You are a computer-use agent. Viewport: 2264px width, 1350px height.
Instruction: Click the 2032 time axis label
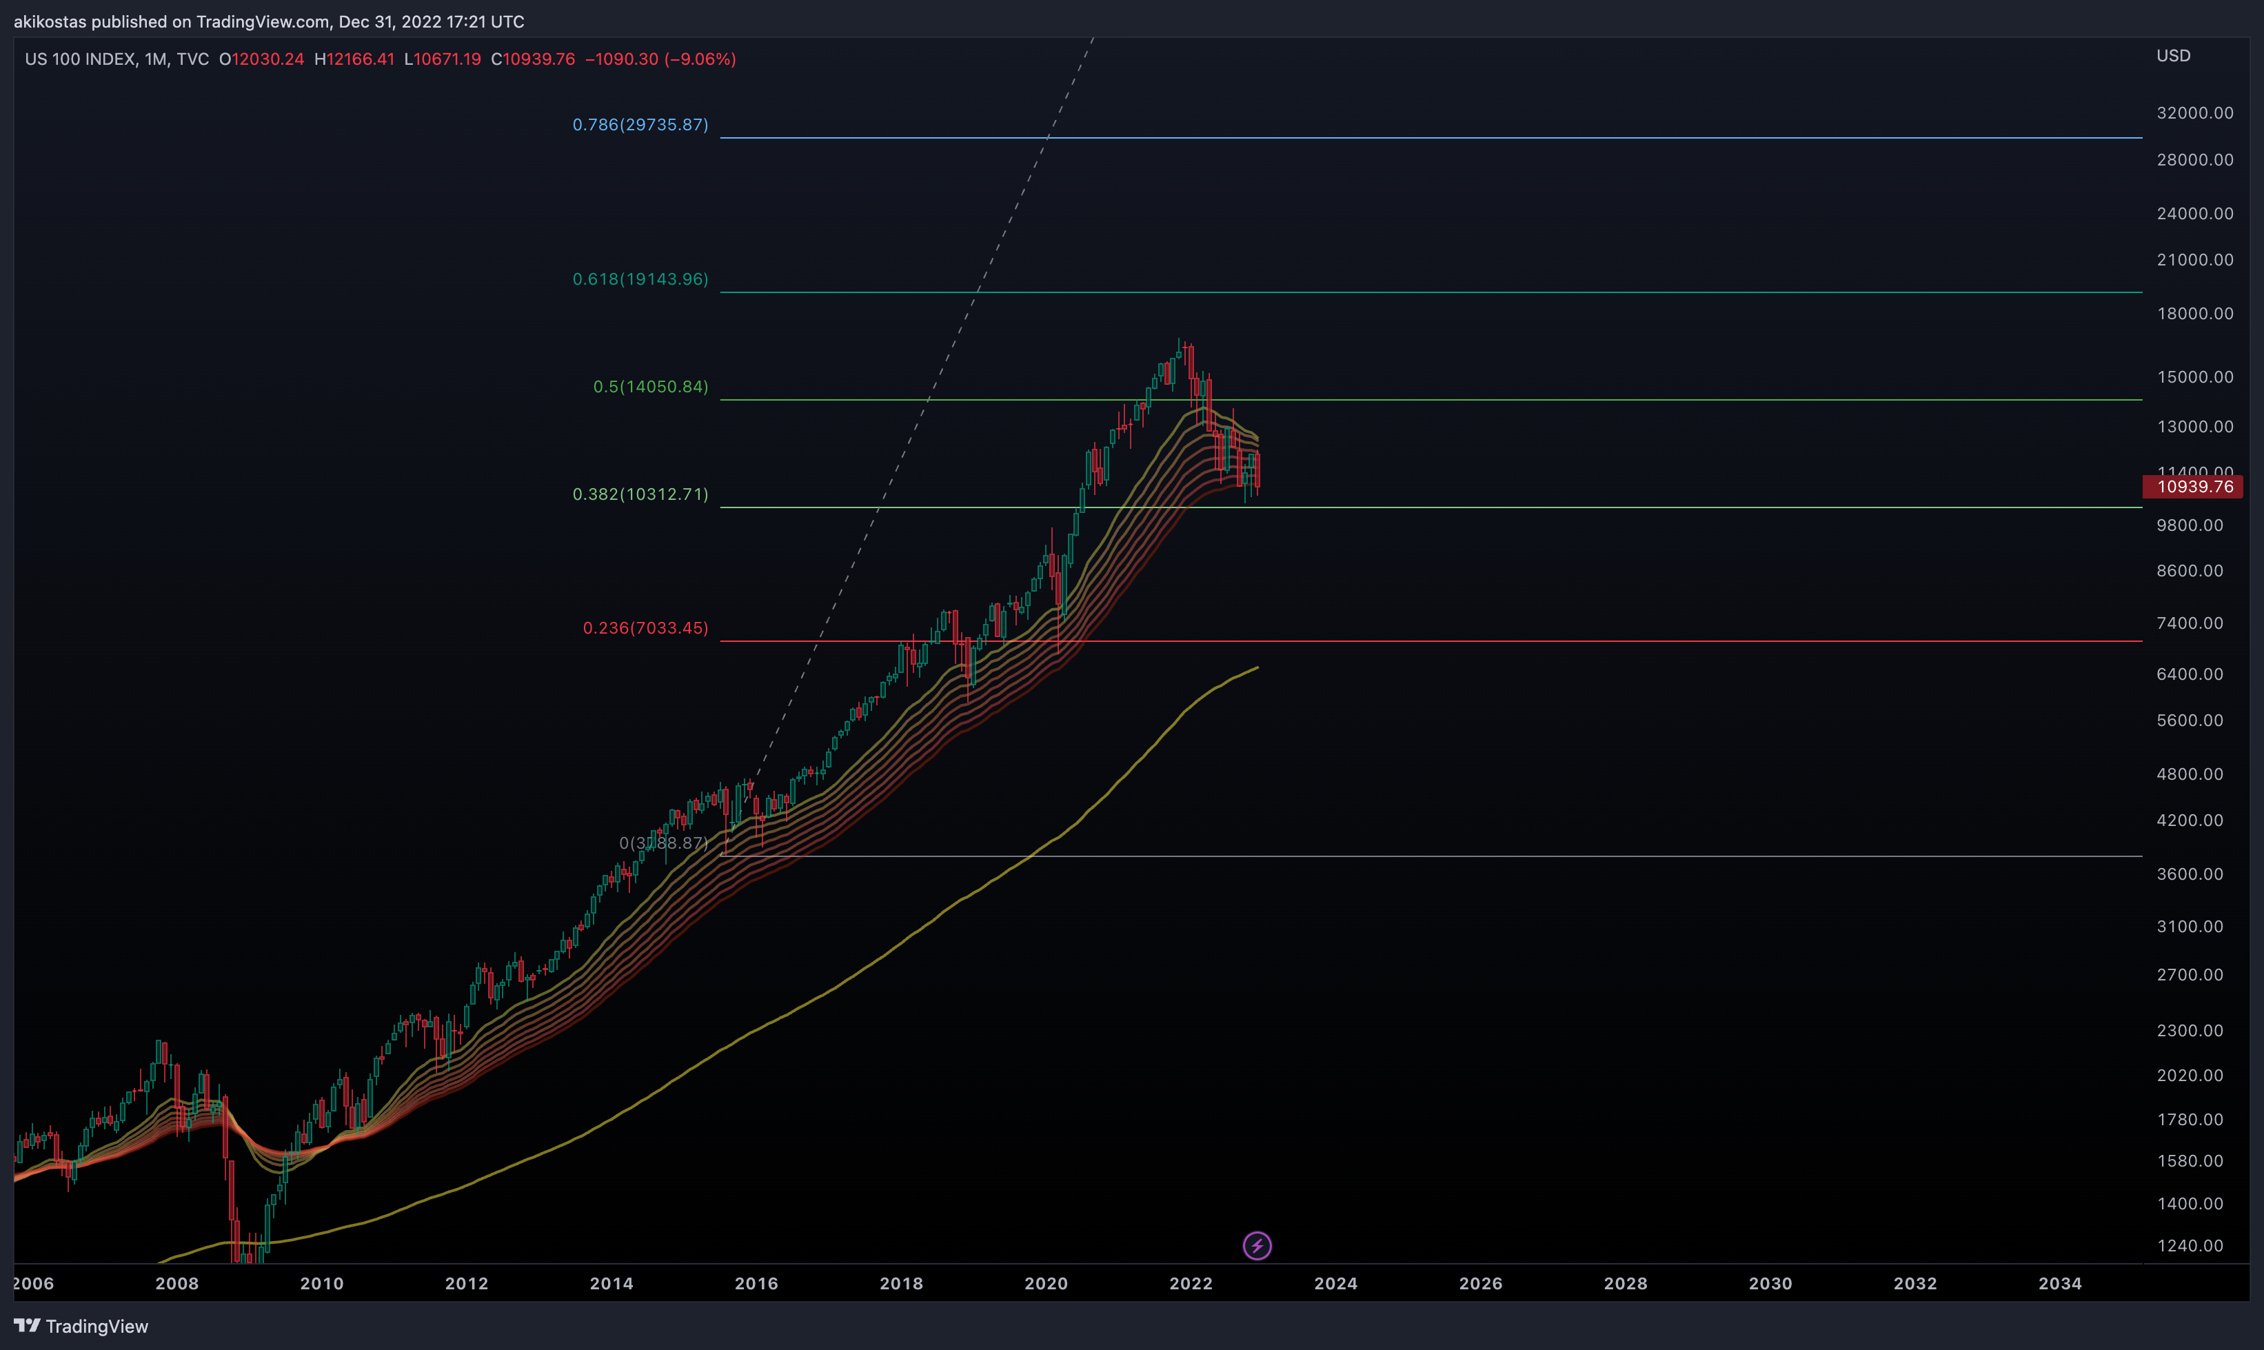click(1914, 1284)
